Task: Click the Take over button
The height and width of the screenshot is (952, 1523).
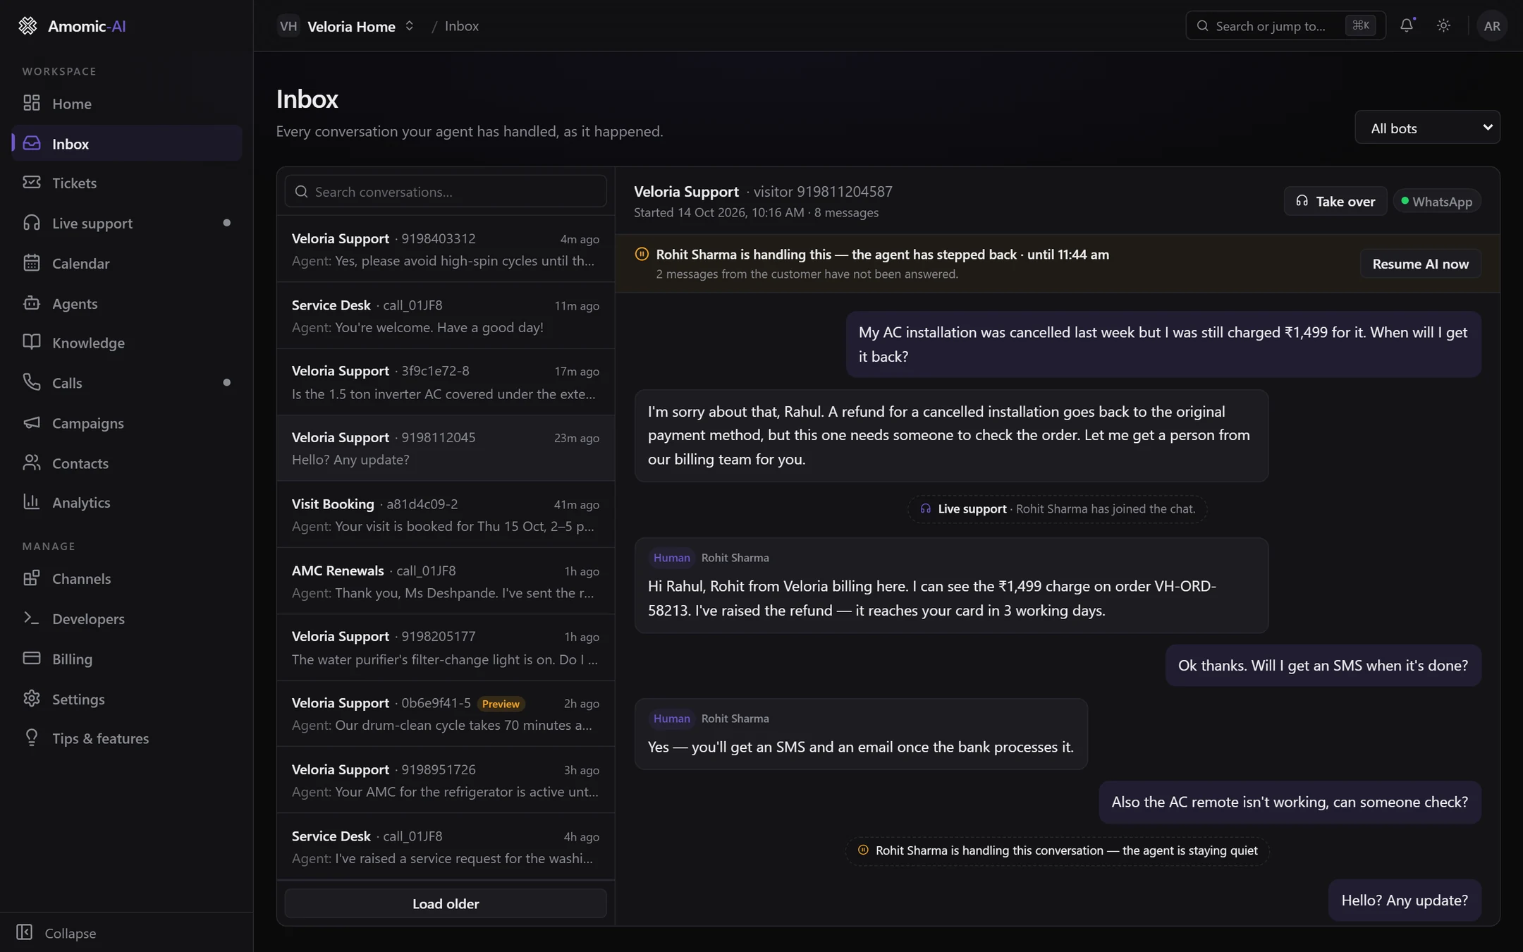Action: point(1335,201)
